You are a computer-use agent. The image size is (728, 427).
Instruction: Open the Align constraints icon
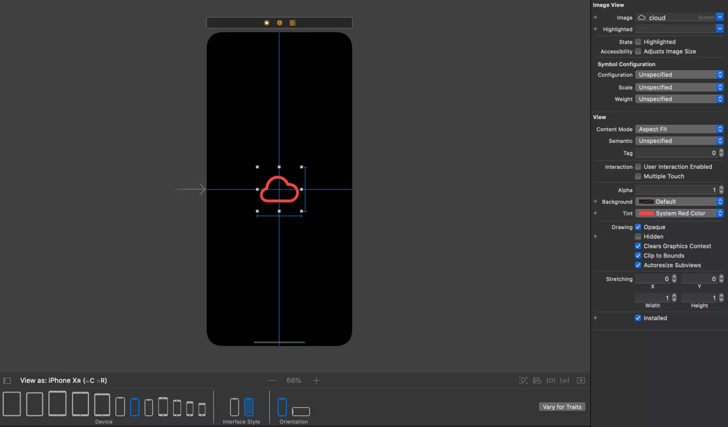(x=537, y=381)
